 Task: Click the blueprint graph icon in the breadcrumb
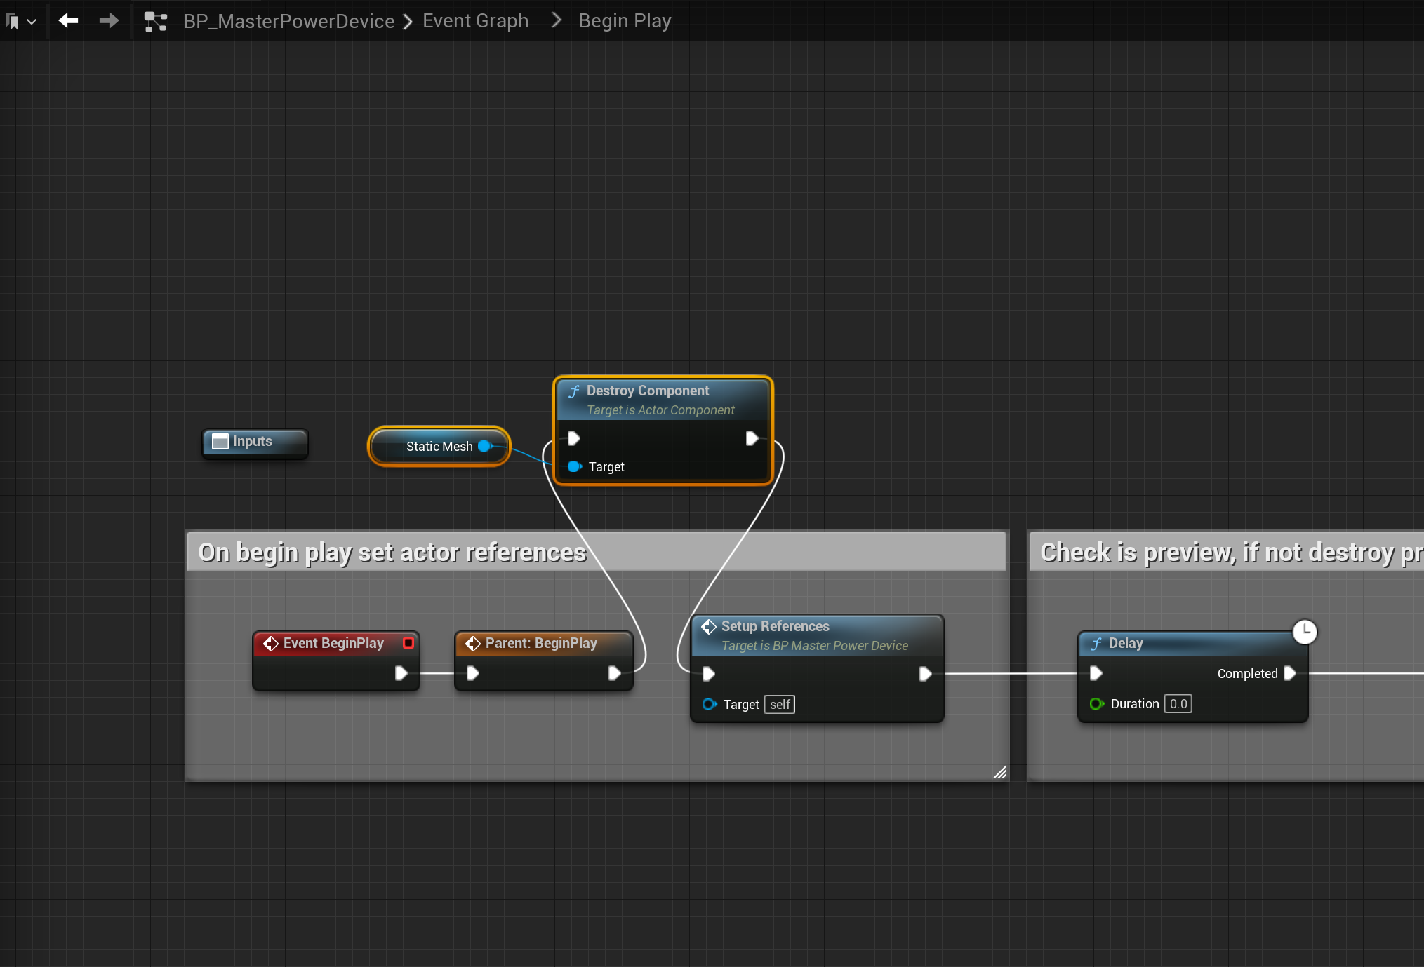pyautogui.click(x=155, y=22)
